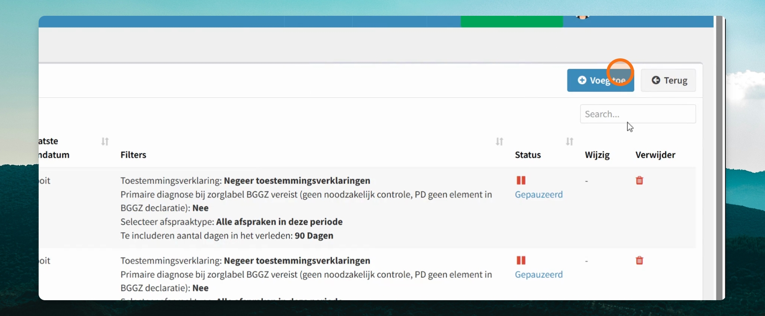The image size is (765, 316).
Task: Select the blue tab left of green tab
Action: pos(444,22)
